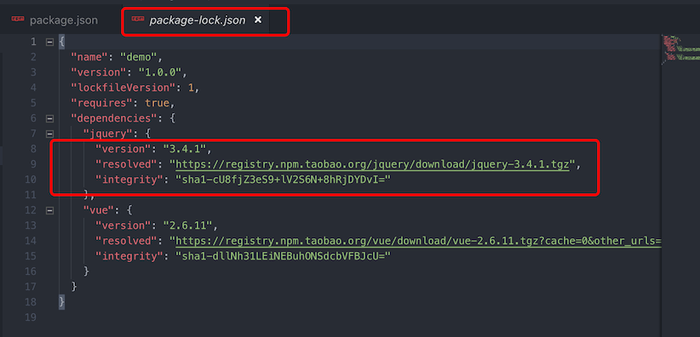This screenshot has width=700, height=337.
Task: Collapse the vue block at line 12
Action: pyautogui.click(x=49, y=210)
